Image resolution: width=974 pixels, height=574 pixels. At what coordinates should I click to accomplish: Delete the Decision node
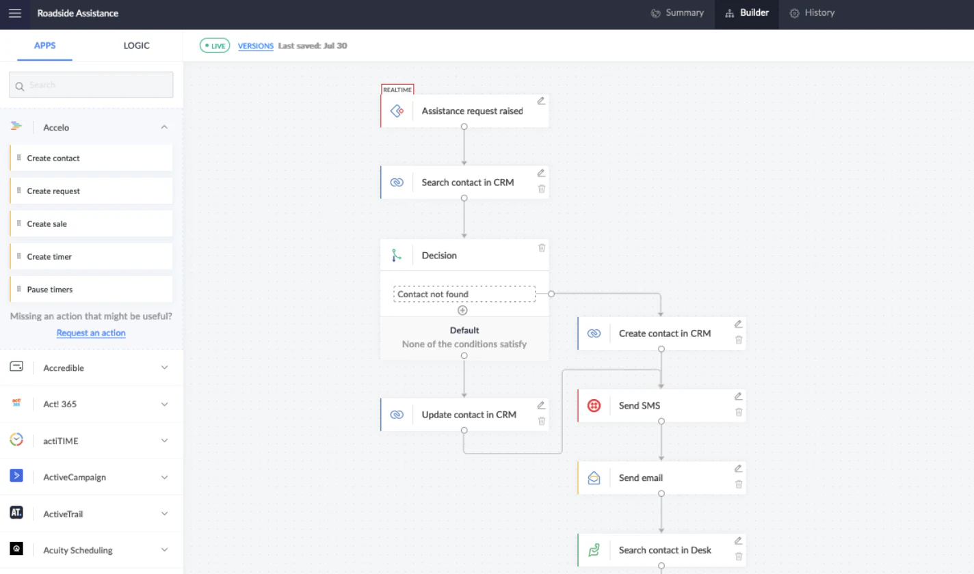coord(542,247)
